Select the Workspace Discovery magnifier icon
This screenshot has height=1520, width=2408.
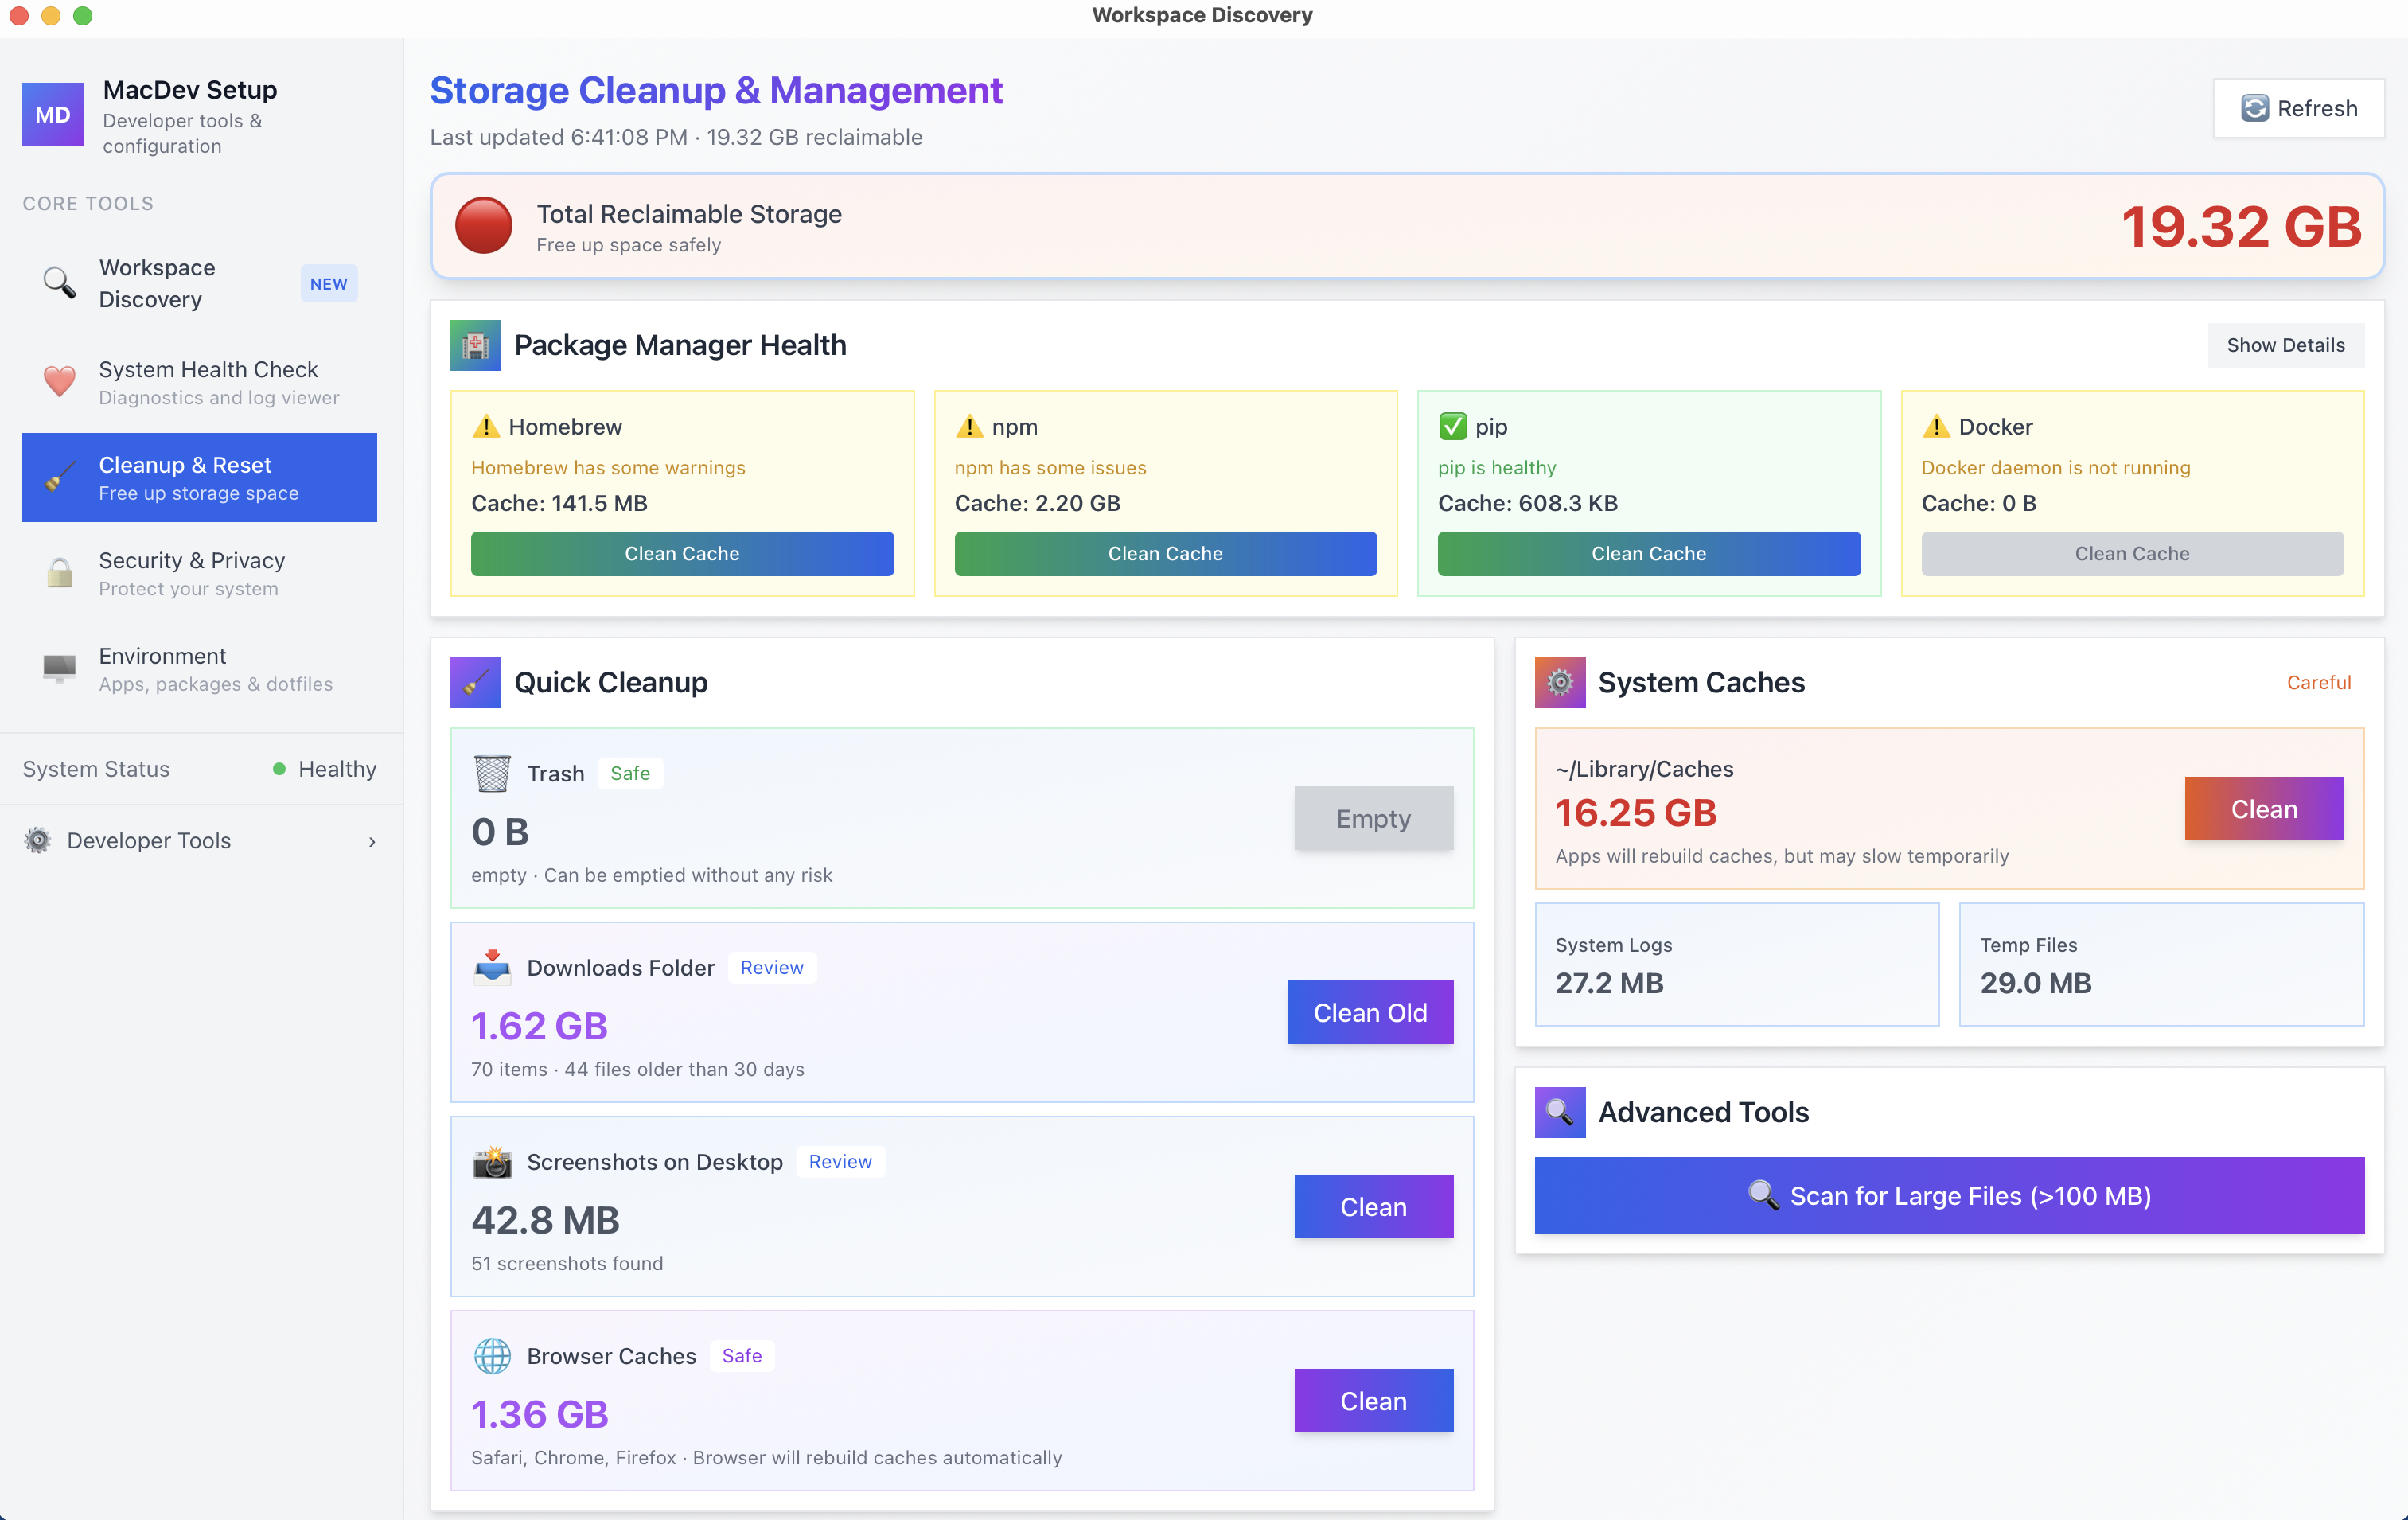coord(58,283)
